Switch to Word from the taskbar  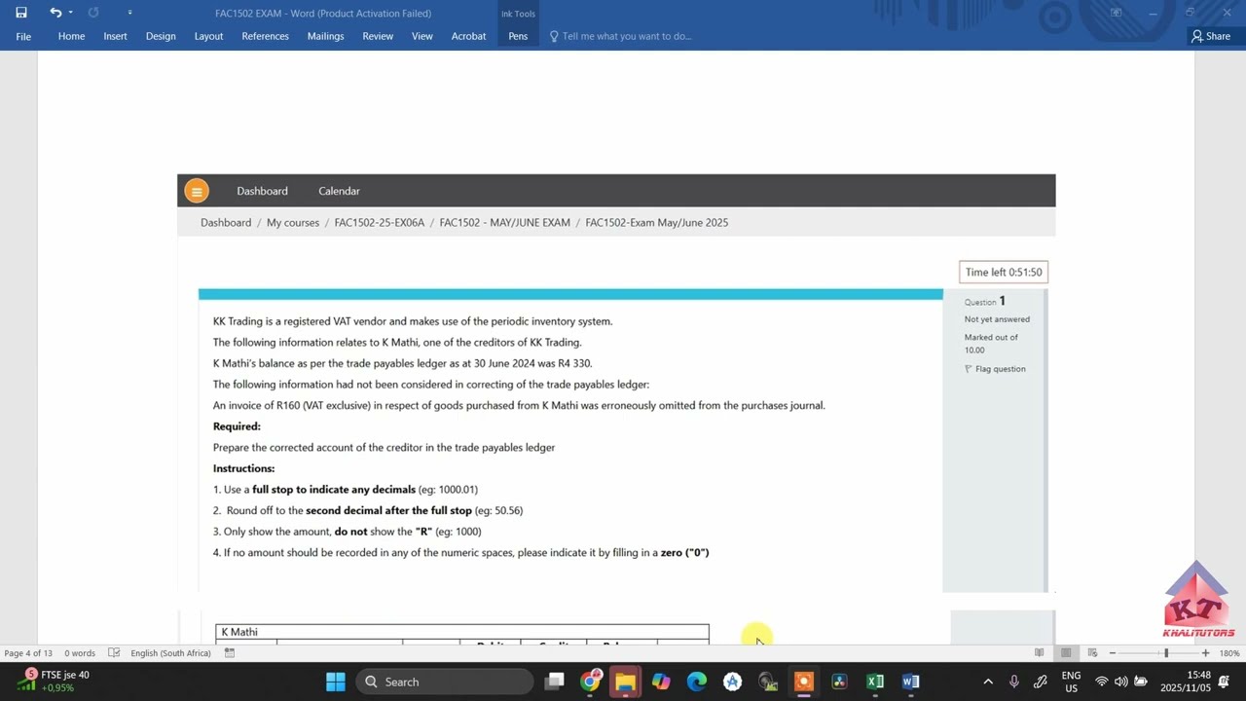tap(910, 682)
